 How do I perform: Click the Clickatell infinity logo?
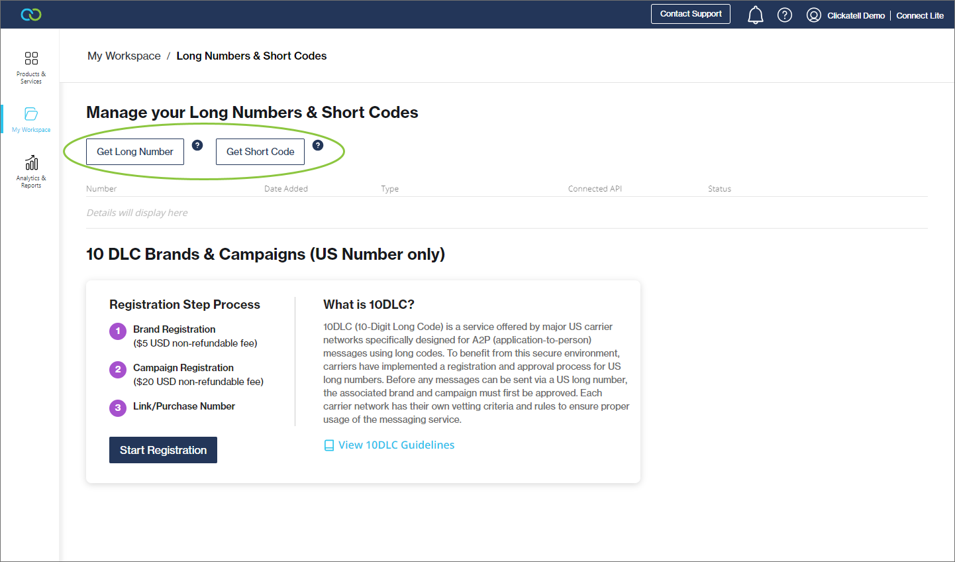31,15
